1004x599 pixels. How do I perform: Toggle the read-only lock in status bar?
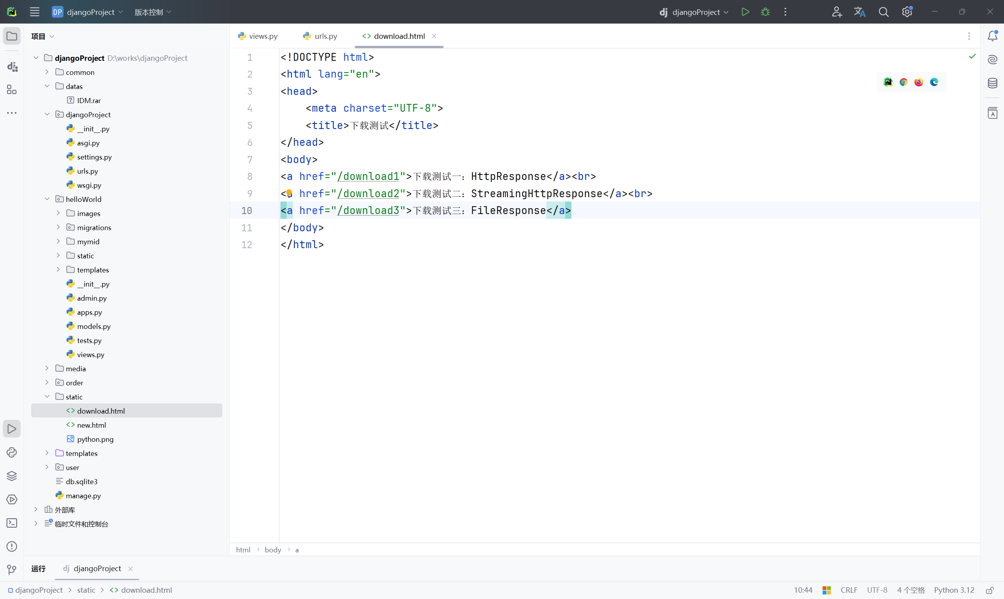pos(990,590)
